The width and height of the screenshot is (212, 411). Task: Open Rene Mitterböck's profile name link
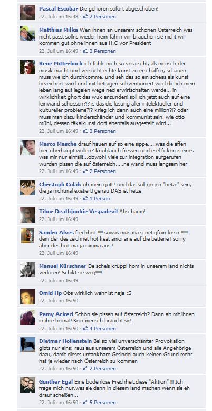pyautogui.click(x=61, y=63)
